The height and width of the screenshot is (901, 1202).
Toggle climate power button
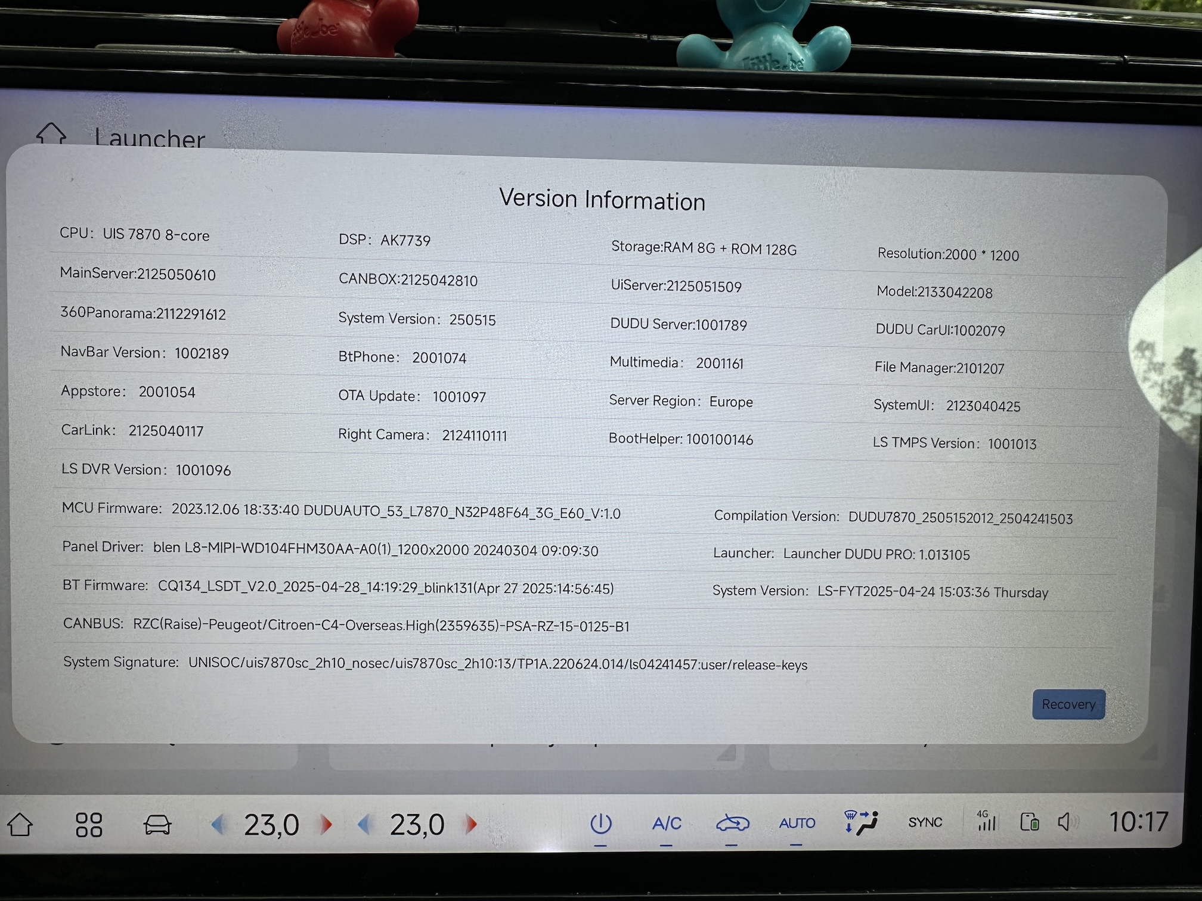click(x=600, y=824)
